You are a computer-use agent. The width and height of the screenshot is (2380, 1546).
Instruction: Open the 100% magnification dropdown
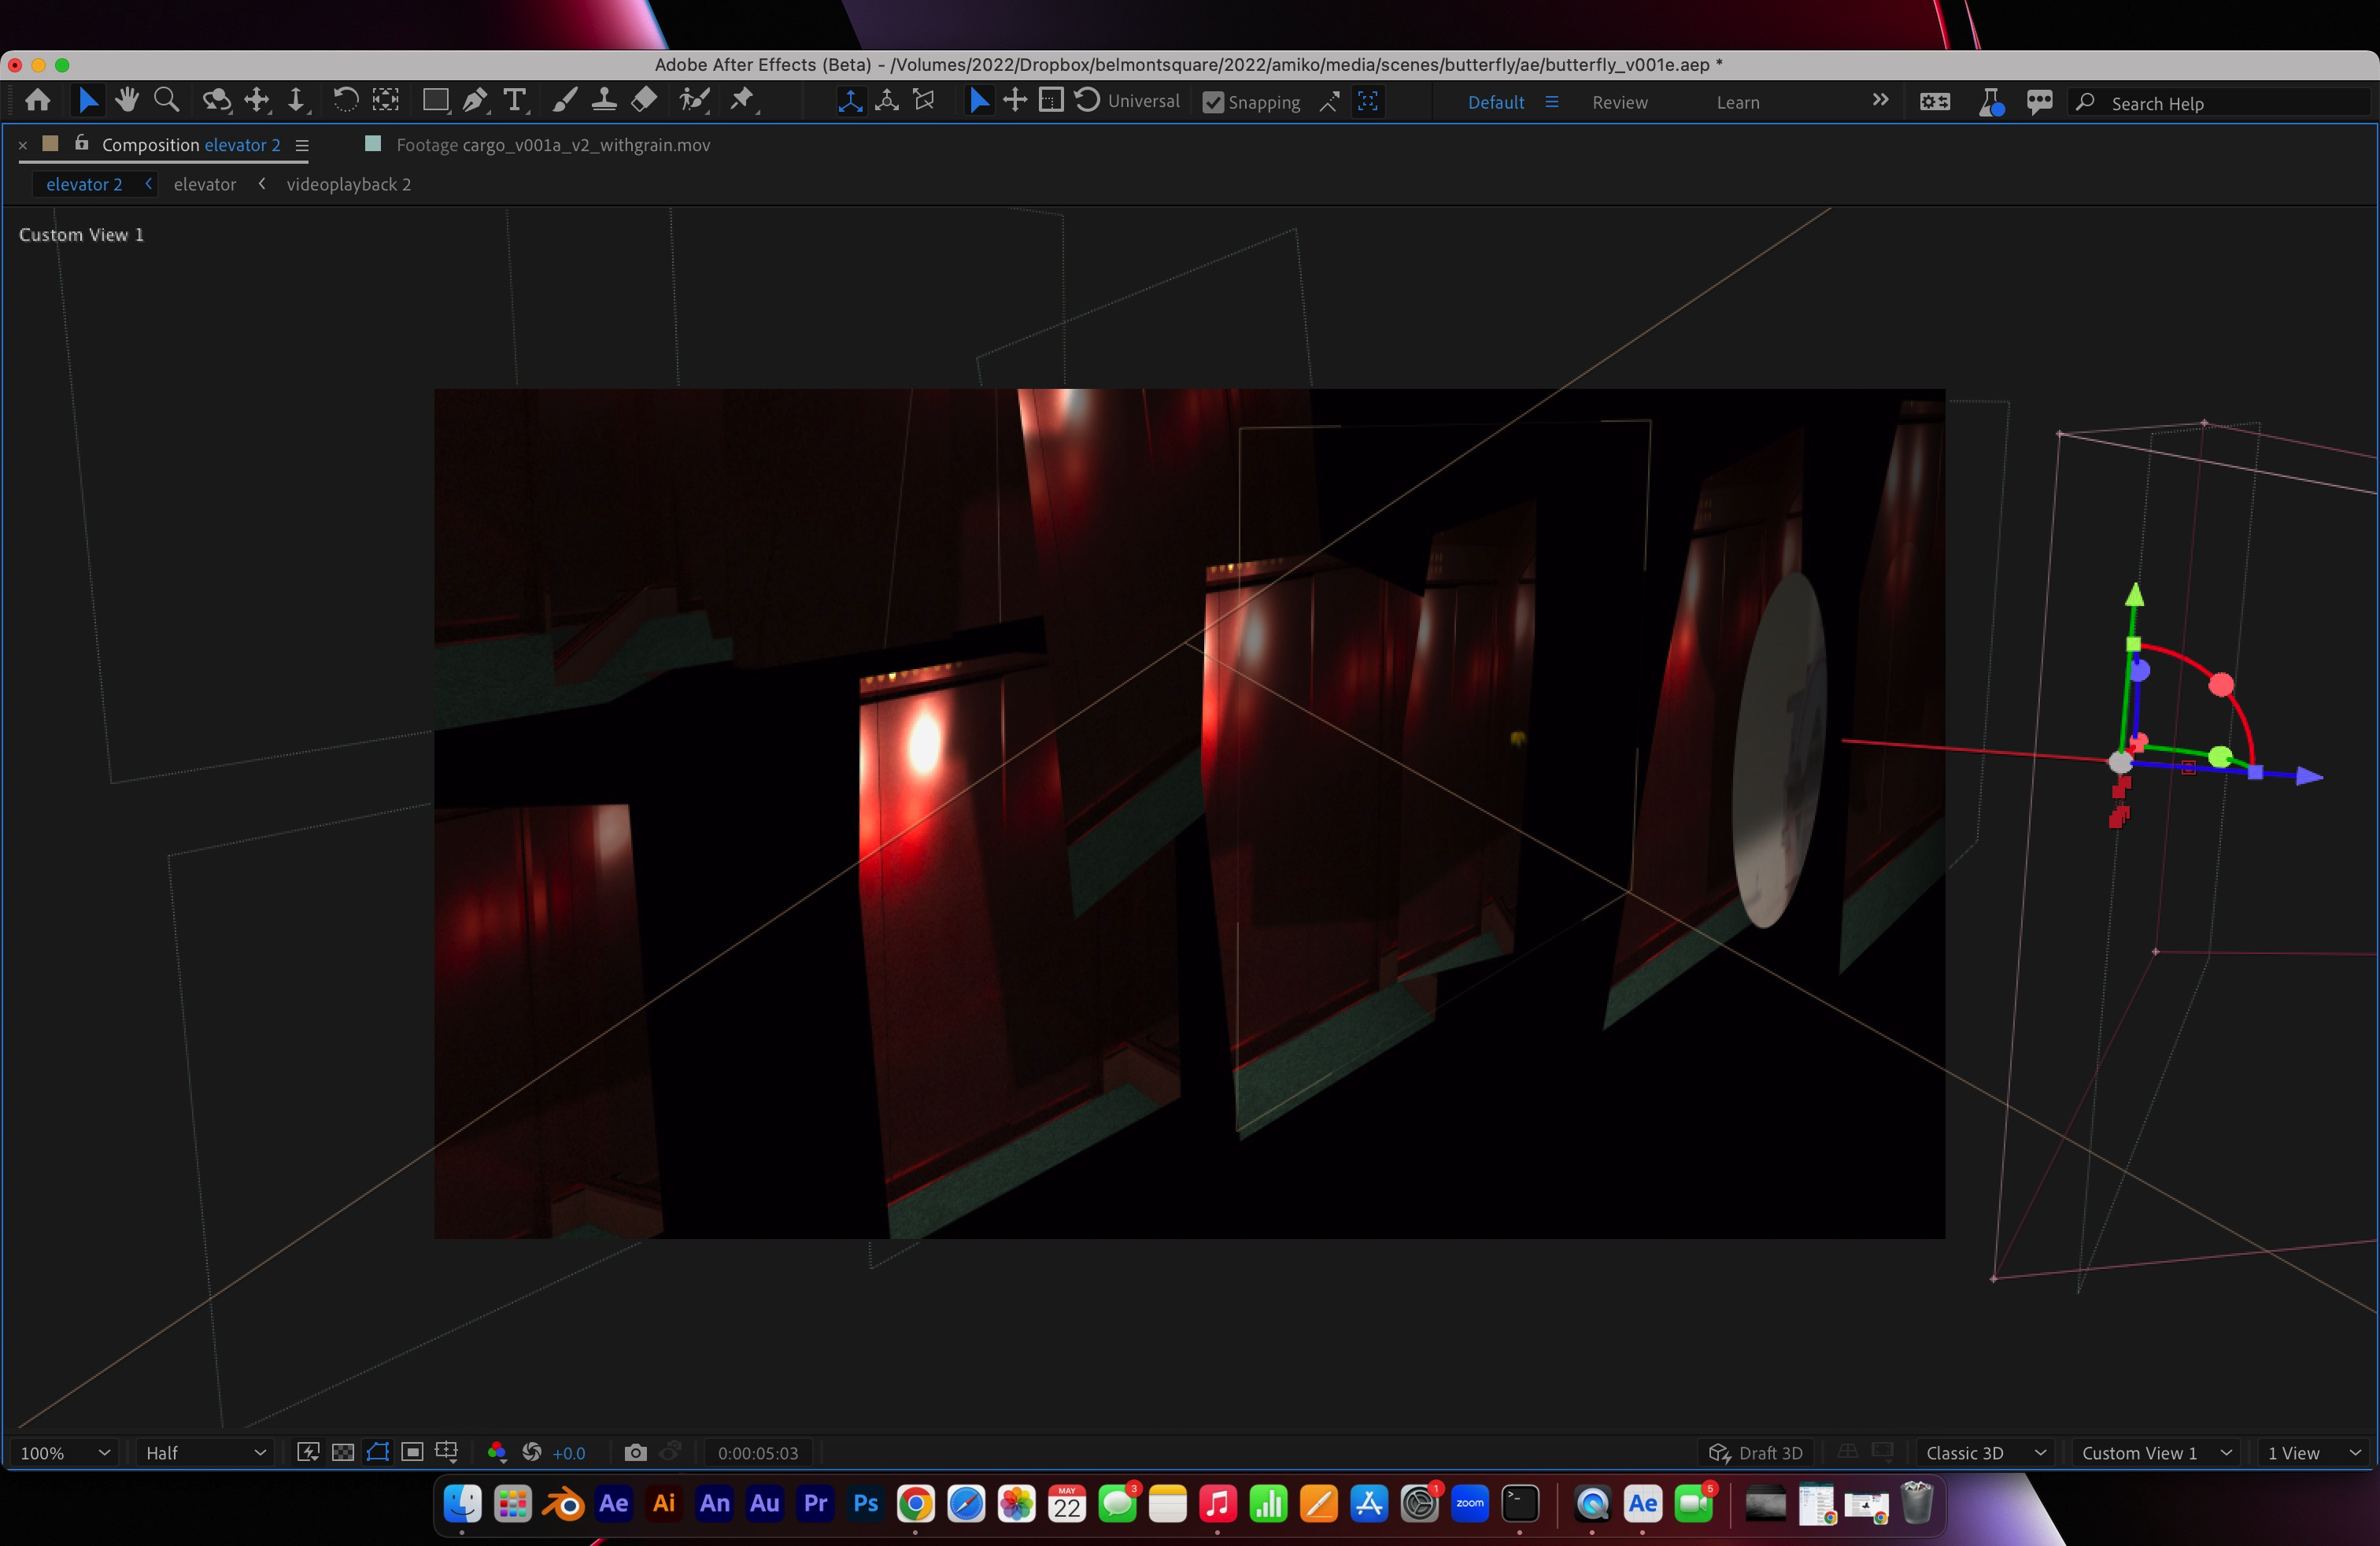click(65, 1452)
